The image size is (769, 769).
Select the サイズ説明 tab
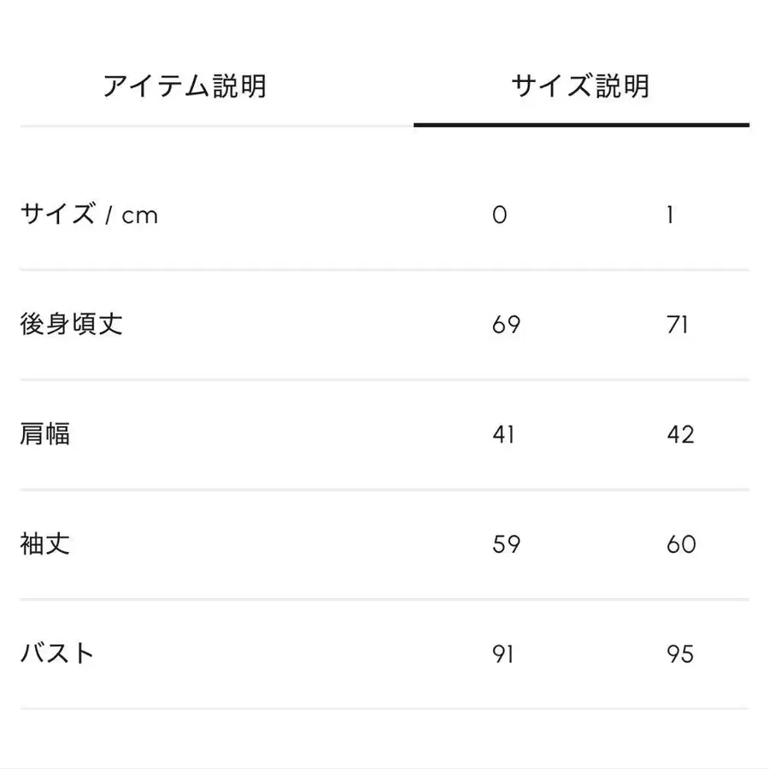[579, 84]
